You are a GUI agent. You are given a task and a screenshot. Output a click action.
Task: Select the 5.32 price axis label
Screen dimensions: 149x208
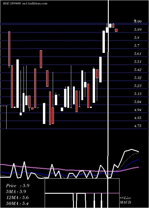pyautogui.click(x=138, y=78)
